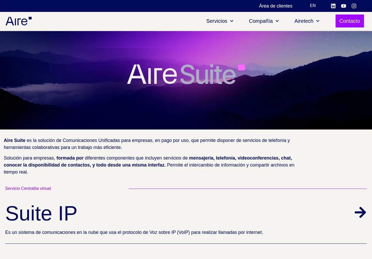Open the Airetech menu item

pos(304,21)
